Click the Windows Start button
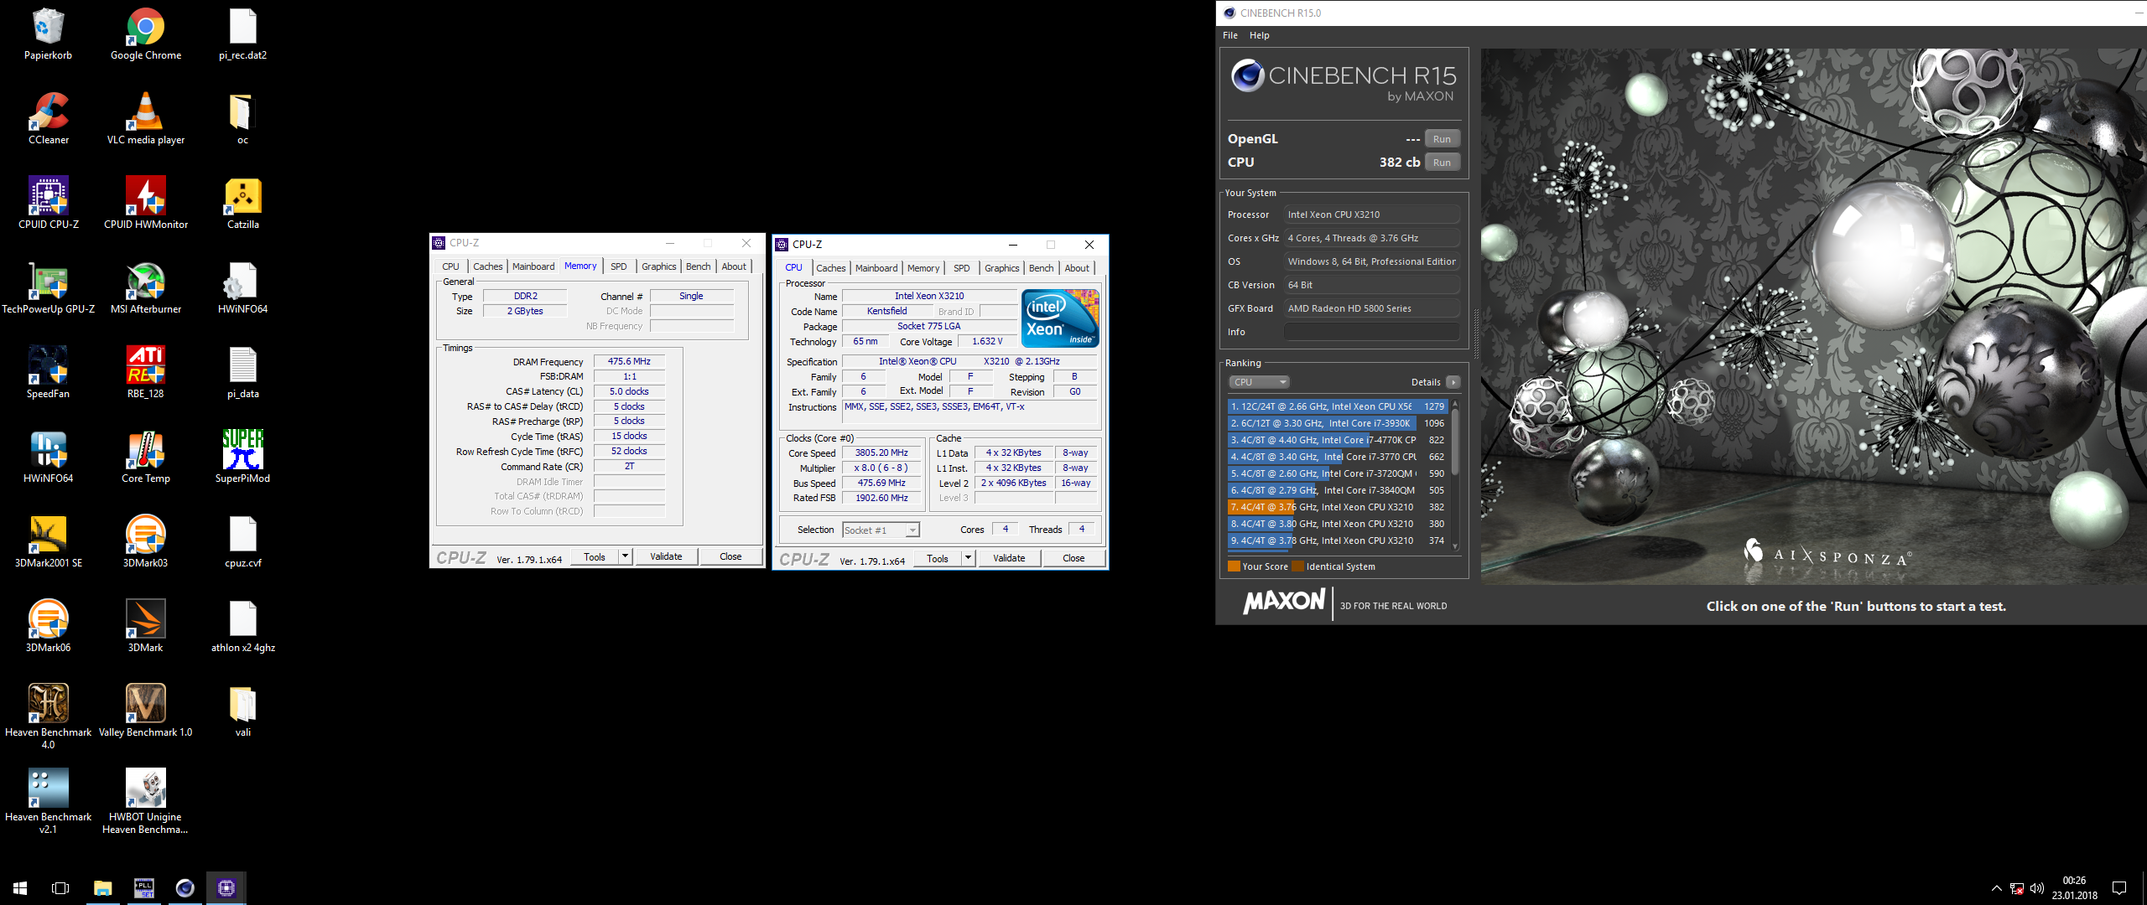The image size is (2147, 905). 20,887
